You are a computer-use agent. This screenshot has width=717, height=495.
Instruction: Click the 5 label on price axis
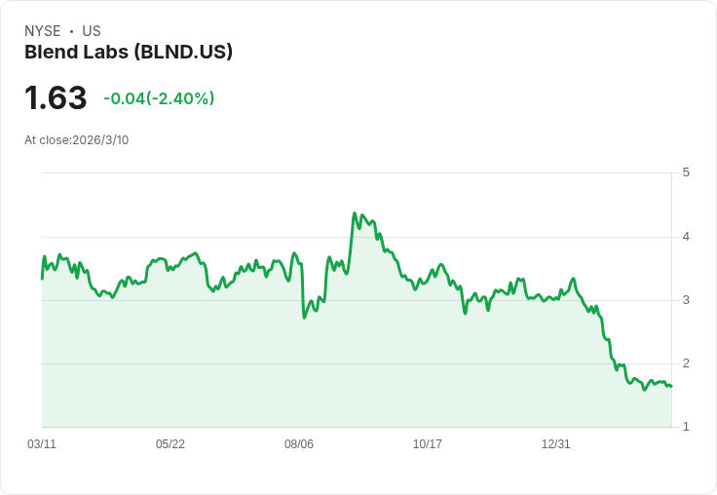[x=686, y=172]
